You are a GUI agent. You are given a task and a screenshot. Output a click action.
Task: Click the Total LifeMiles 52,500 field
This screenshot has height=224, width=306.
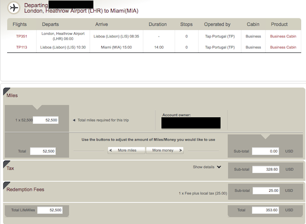pos(50,210)
